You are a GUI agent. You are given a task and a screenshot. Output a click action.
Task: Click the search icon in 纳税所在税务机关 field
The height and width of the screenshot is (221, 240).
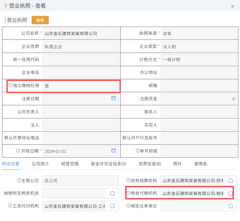[112, 194]
